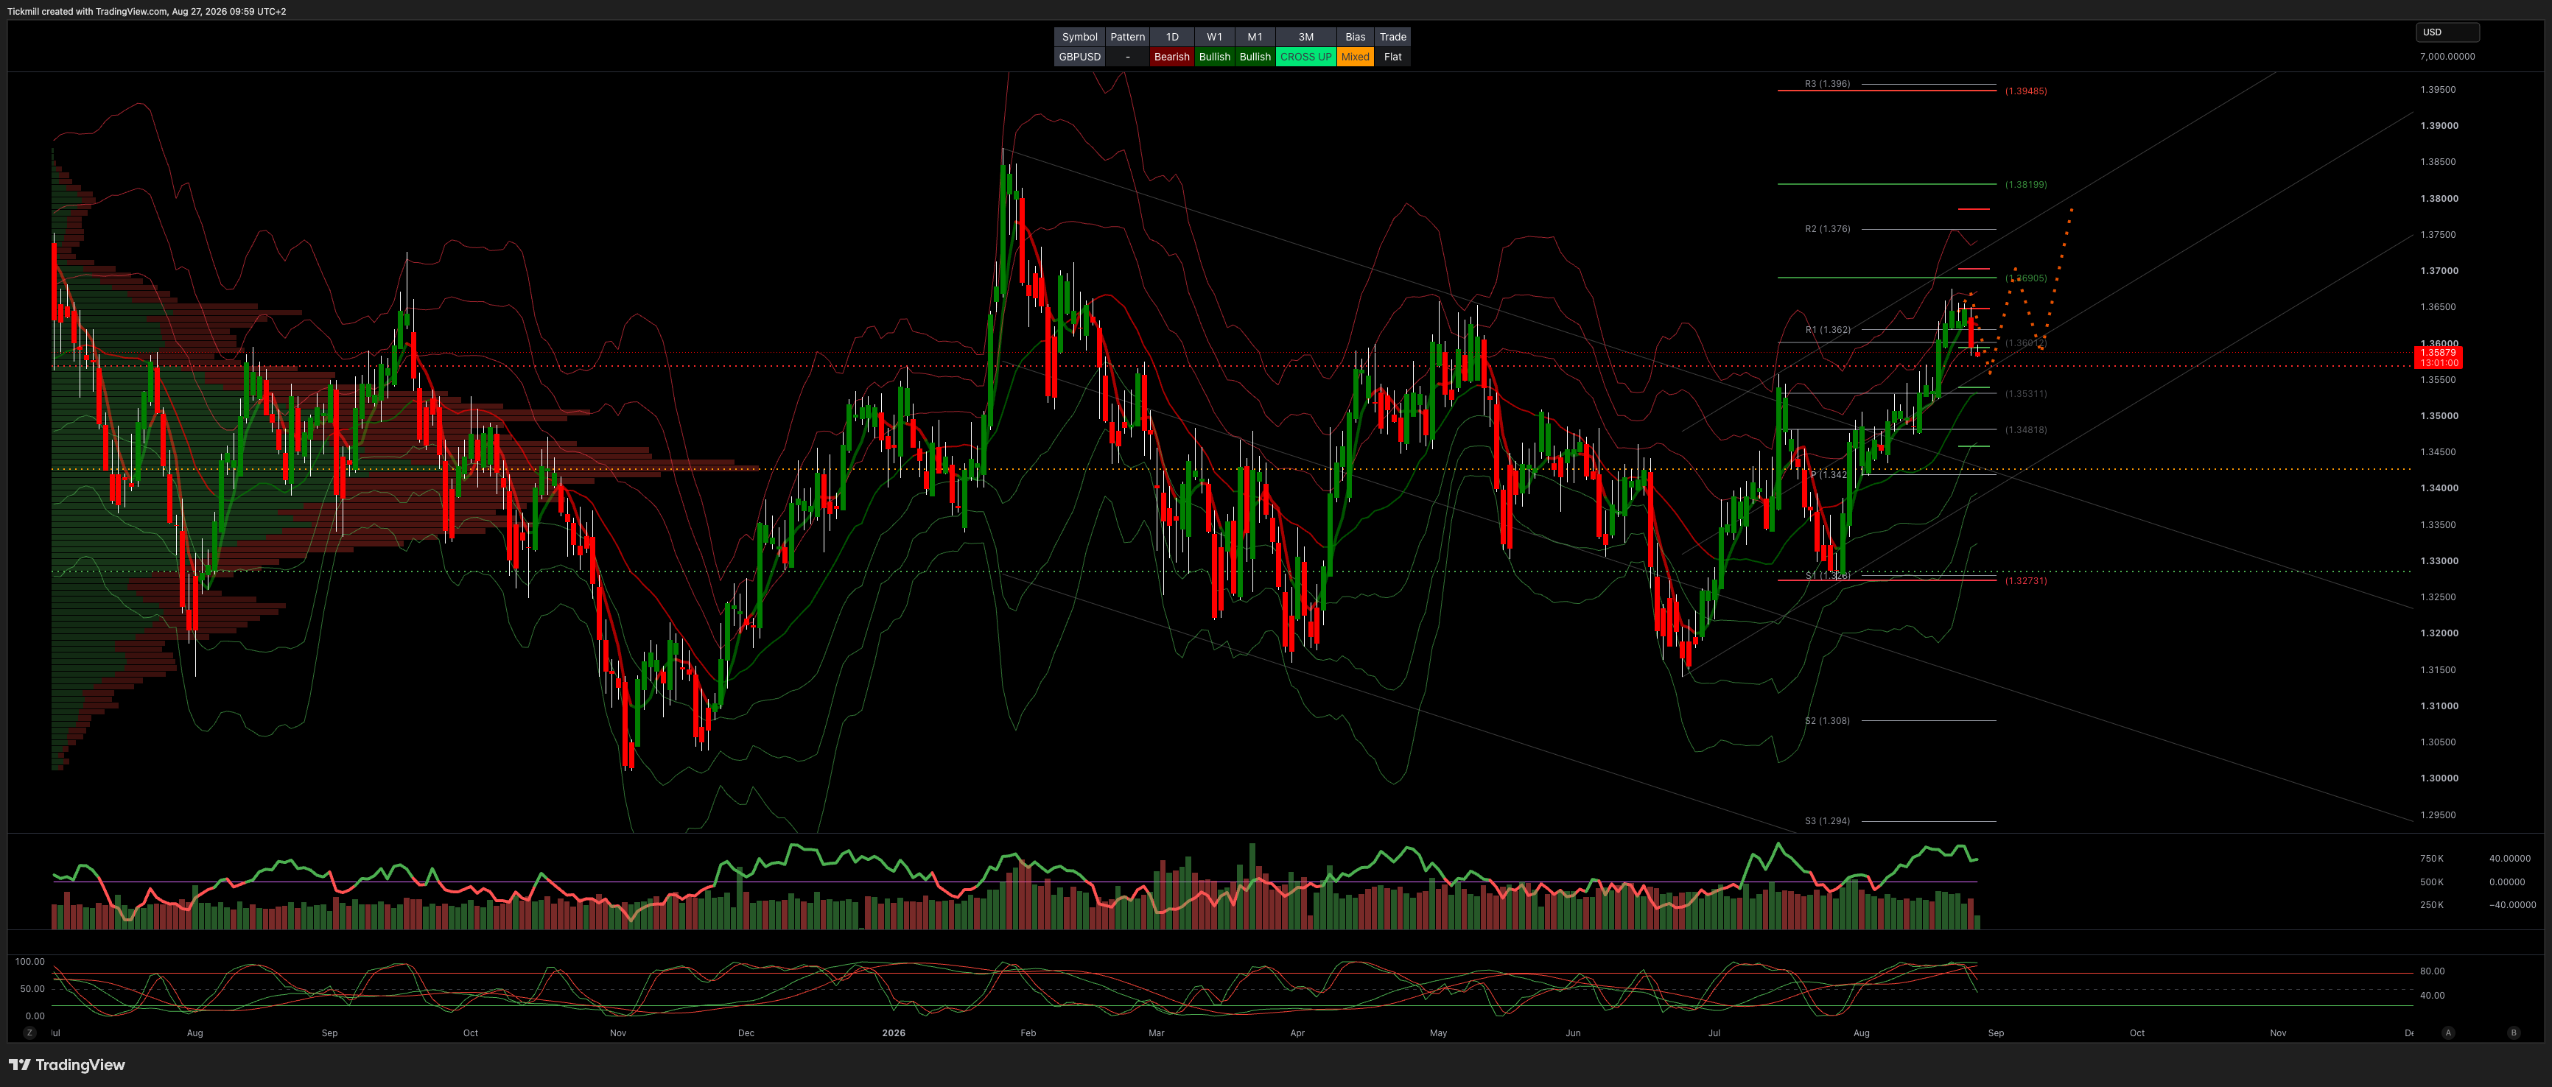This screenshot has width=2552, height=1087.
Task: Click the Apr label on time axis
Action: point(1298,1033)
